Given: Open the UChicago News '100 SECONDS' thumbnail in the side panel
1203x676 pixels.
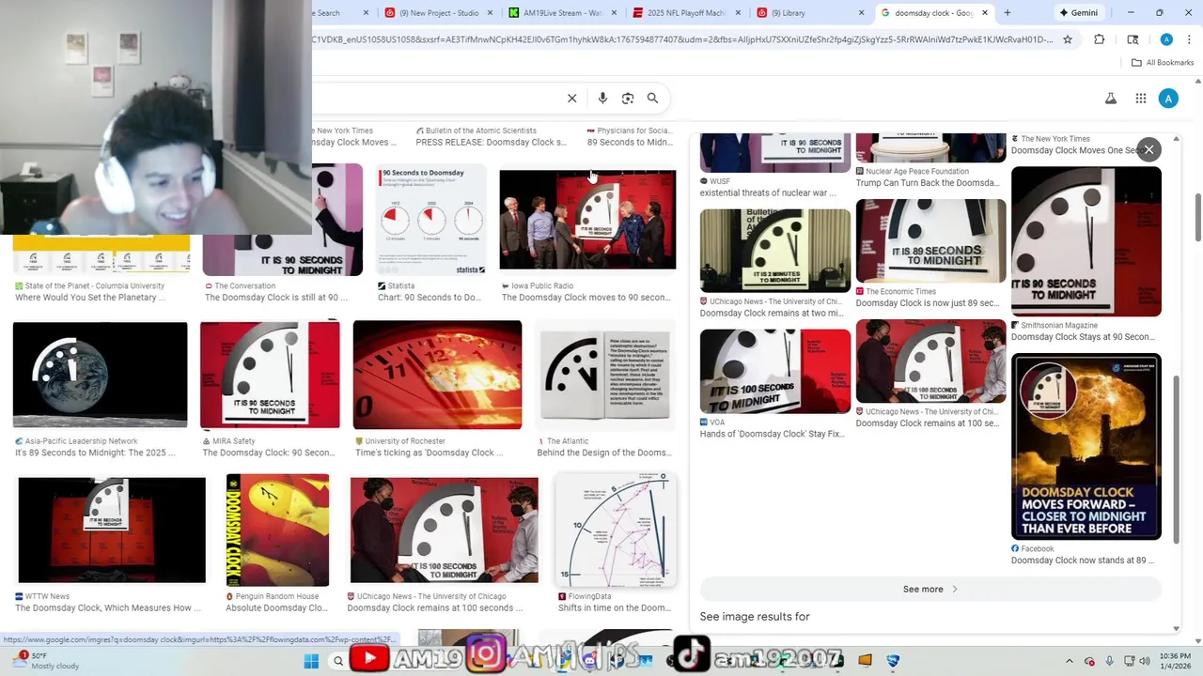Looking at the screenshot, I should pyautogui.click(x=930, y=361).
